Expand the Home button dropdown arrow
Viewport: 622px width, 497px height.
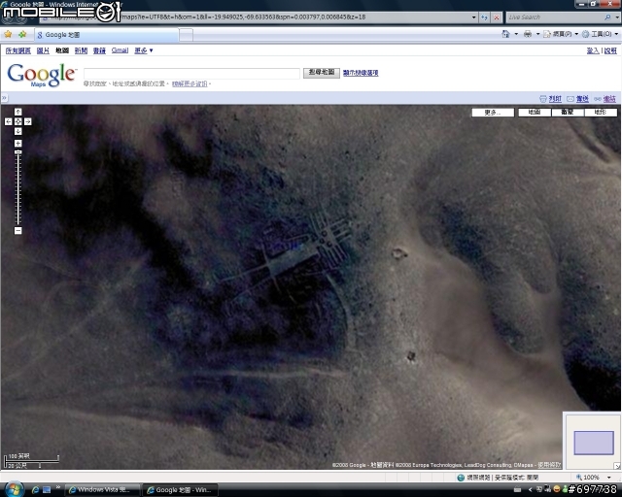point(516,34)
